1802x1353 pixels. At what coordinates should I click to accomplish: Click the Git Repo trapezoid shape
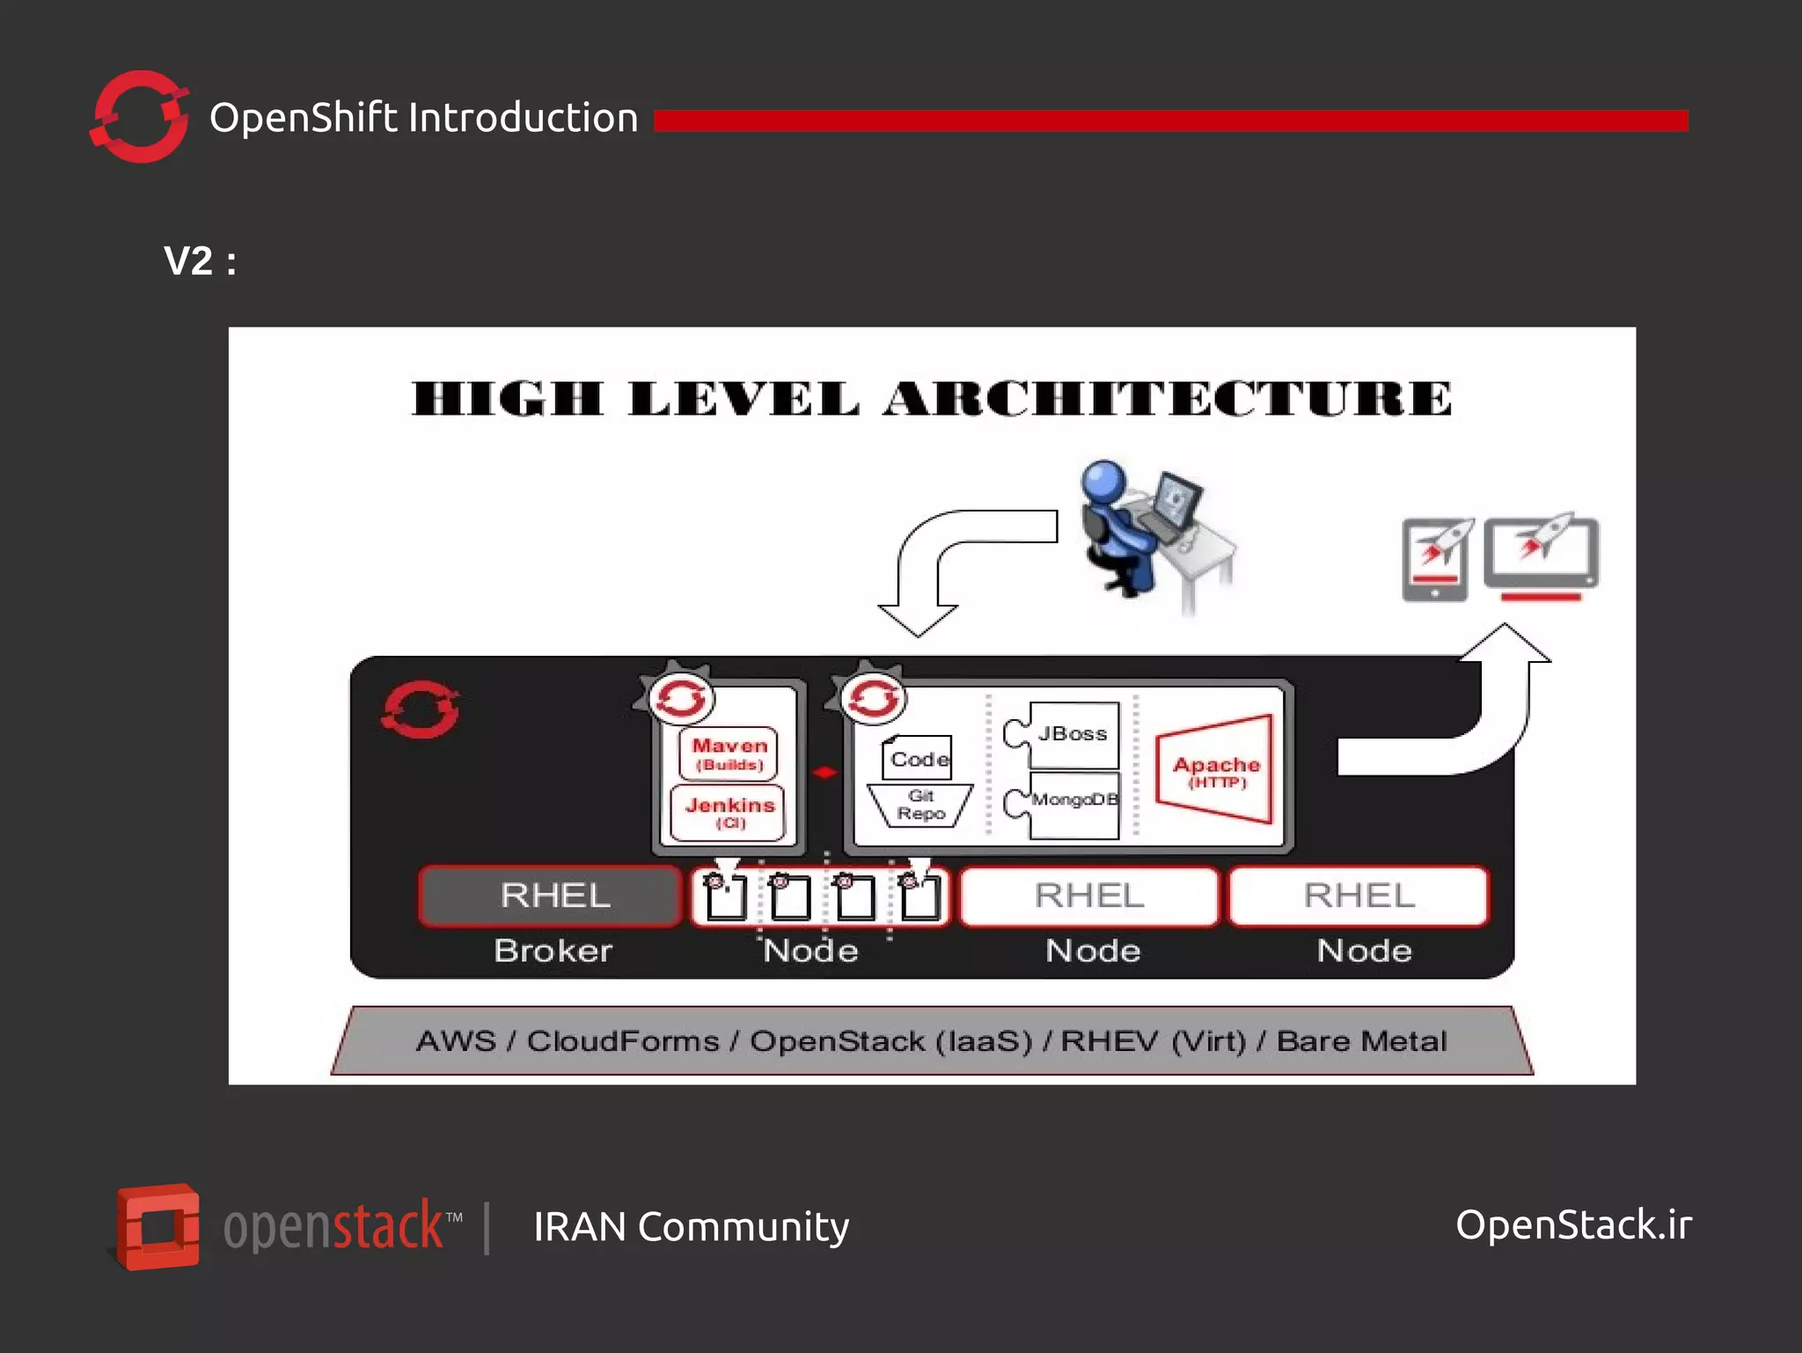pyautogui.click(x=920, y=805)
